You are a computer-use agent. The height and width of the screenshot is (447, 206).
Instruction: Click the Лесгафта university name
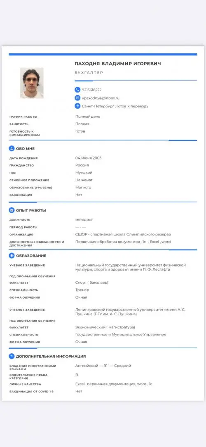pos(131,267)
